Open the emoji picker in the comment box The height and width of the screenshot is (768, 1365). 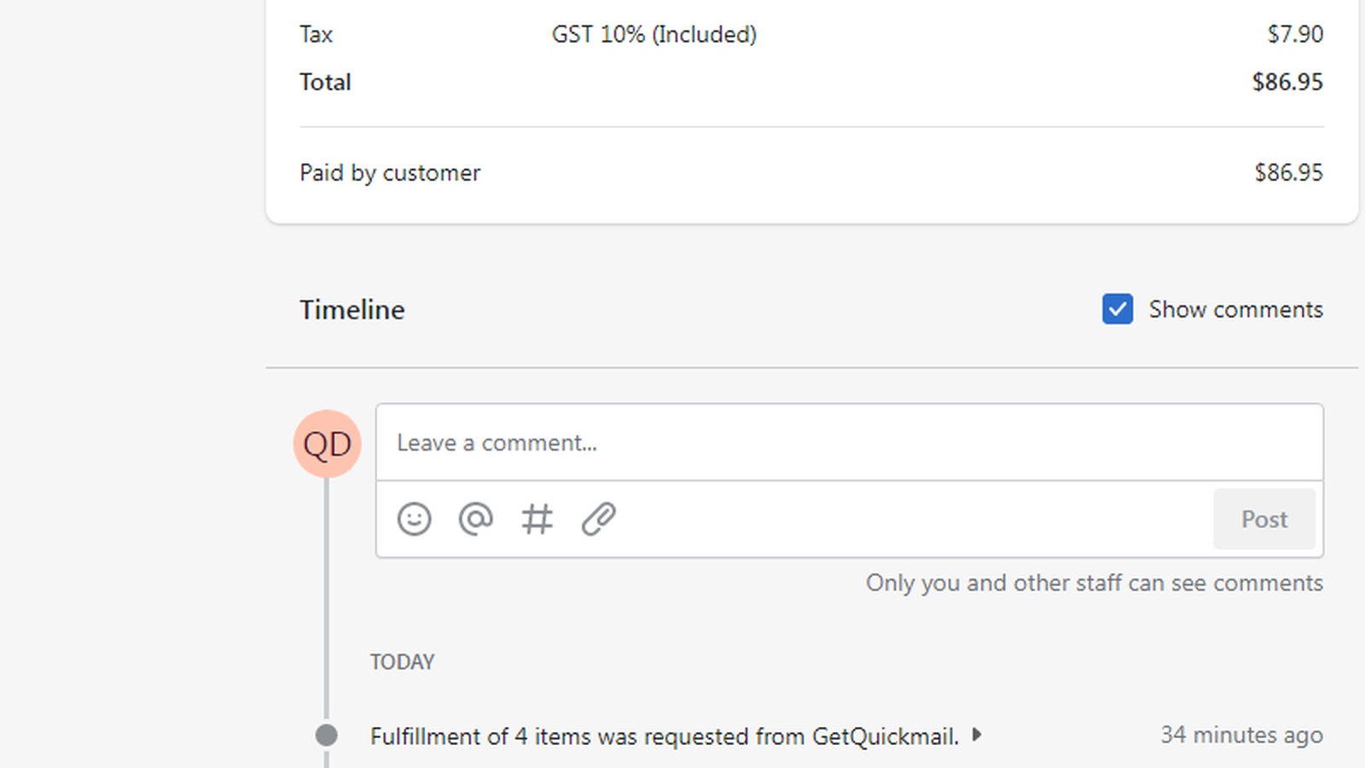point(415,519)
